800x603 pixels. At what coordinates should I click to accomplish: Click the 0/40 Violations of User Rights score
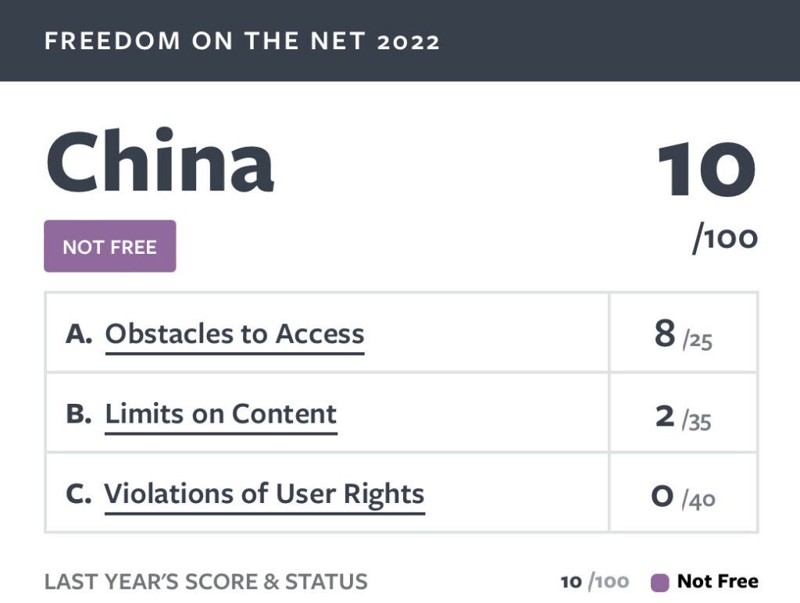(683, 496)
